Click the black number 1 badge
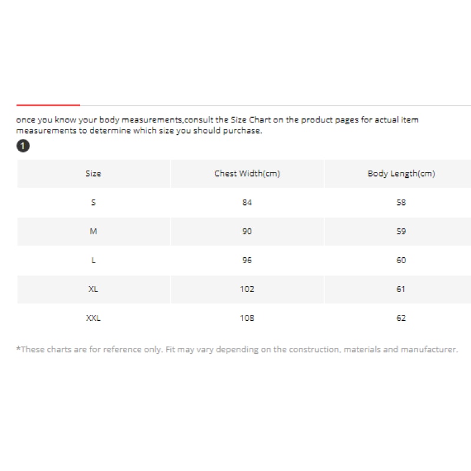This screenshot has width=471, height=471. [x=23, y=146]
